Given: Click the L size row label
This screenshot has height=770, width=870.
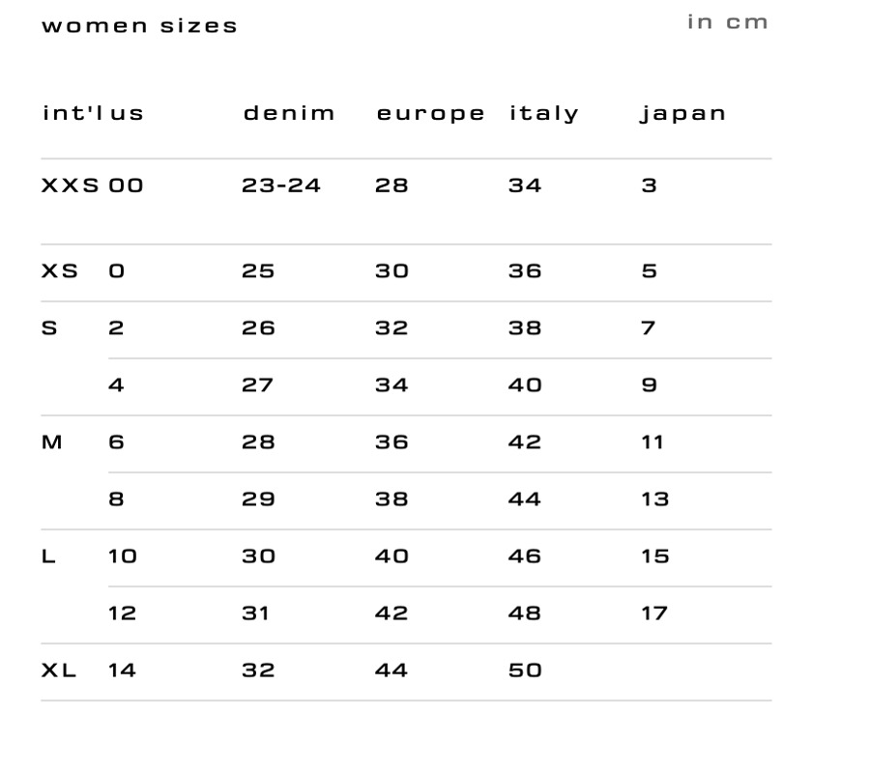Looking at the screenshot, I should coord(48,556).
